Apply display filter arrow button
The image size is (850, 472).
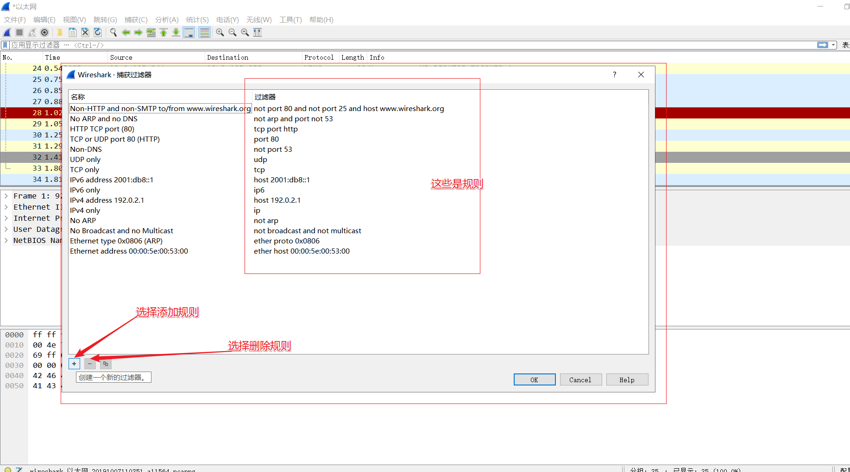pos(823,45)
